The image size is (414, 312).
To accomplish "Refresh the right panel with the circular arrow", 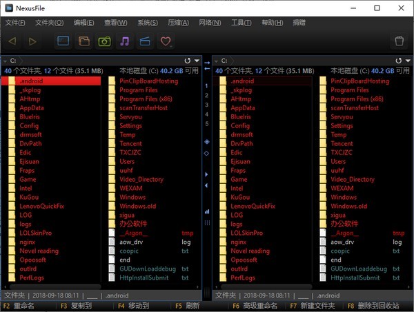I will (x=399, y=61).
